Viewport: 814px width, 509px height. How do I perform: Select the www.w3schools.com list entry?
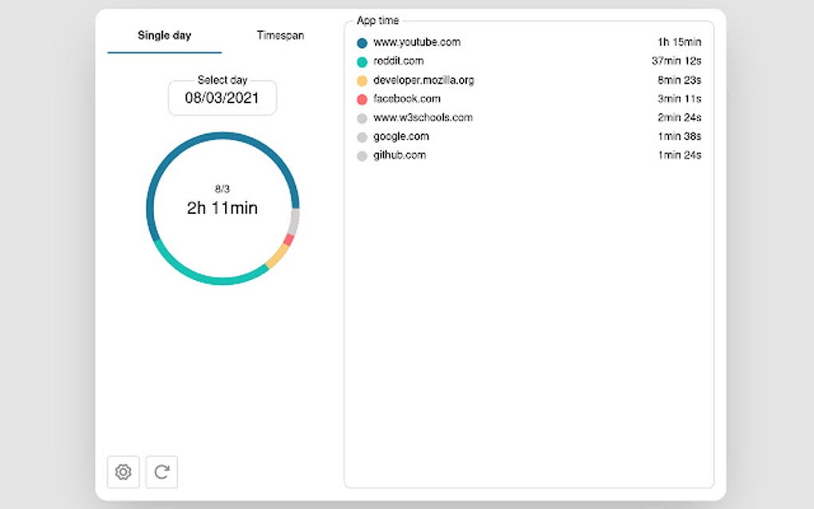tap(423, 117)
